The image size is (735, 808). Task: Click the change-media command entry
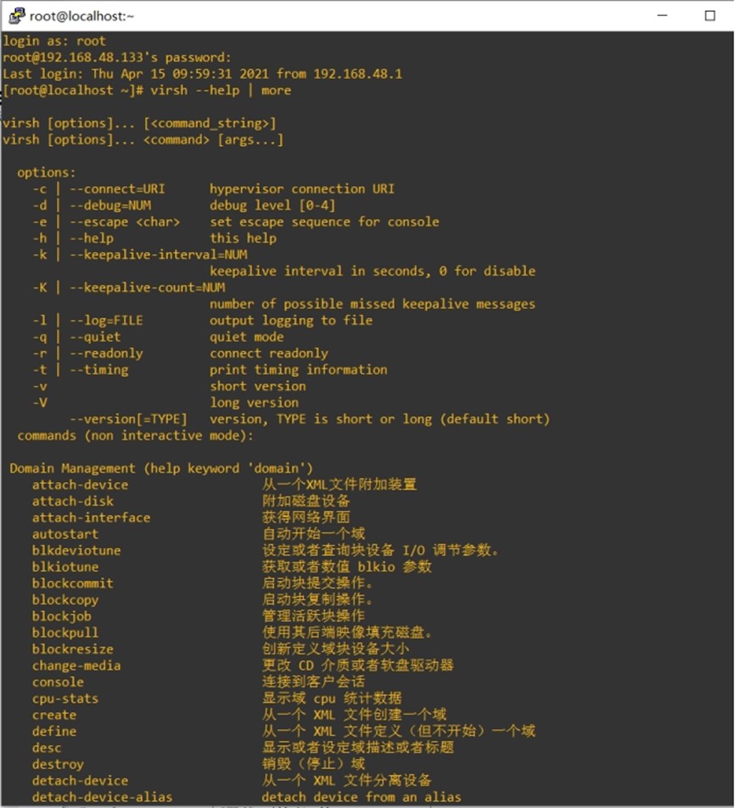[x=76, y=665]
